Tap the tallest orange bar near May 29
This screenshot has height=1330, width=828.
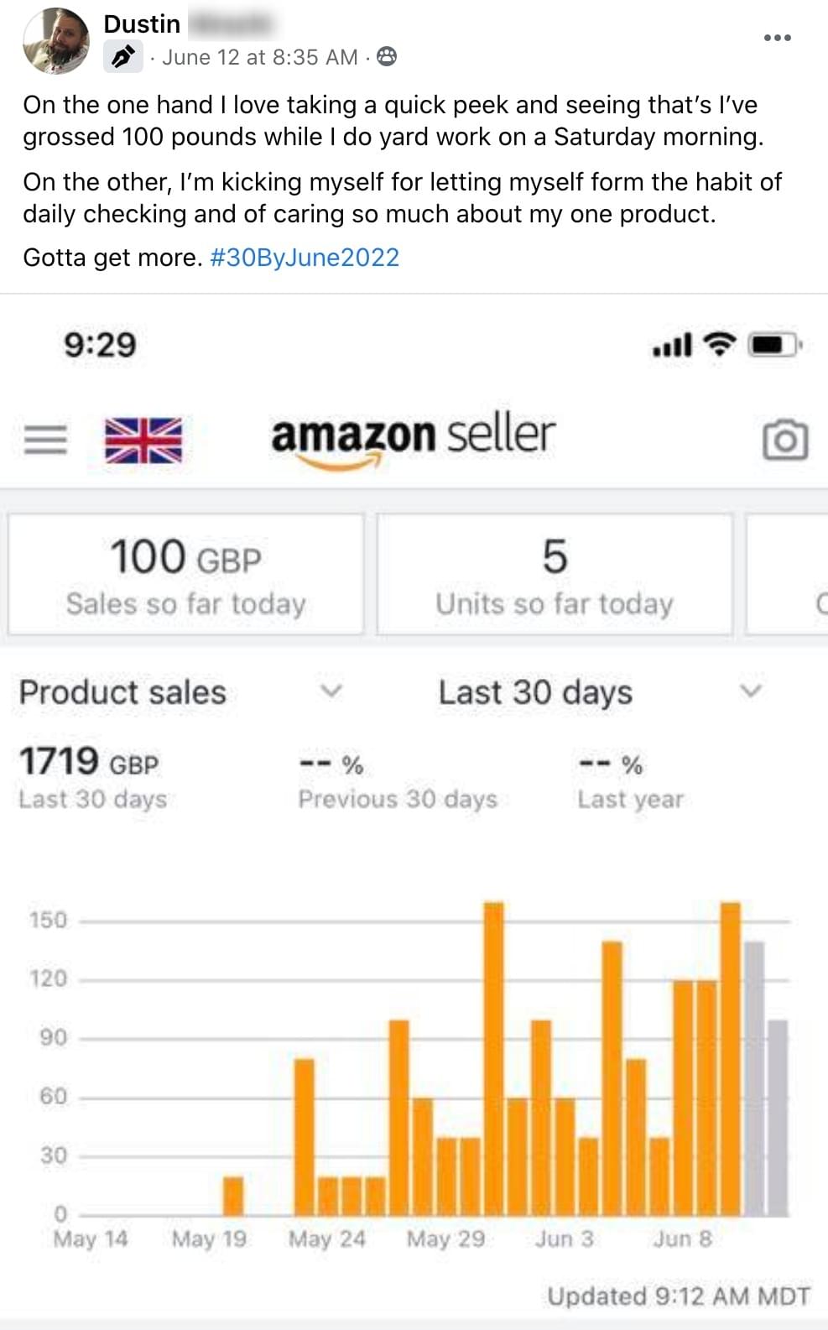[x=494, y=1057]
